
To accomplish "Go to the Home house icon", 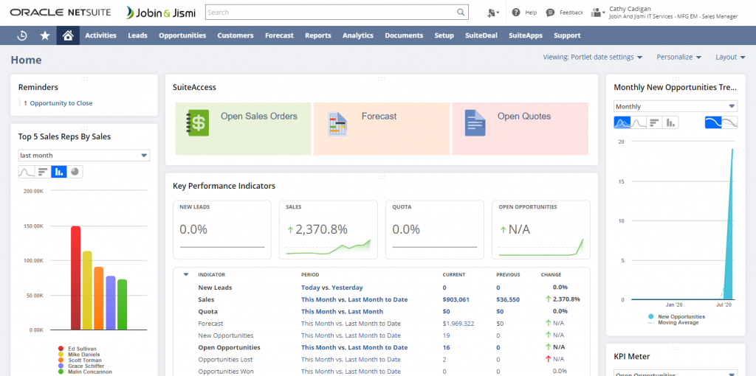I will [x=68, y=35].
